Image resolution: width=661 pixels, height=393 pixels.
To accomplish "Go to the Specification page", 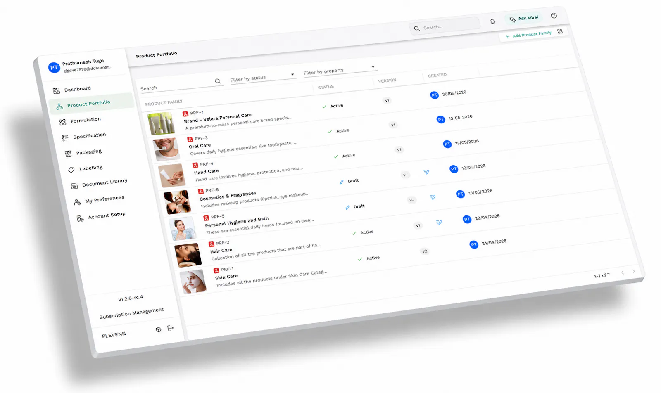I will [x=84, y=136].
